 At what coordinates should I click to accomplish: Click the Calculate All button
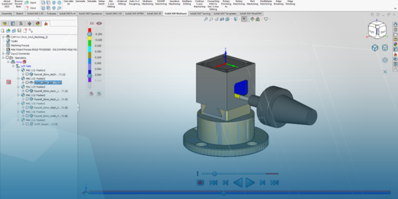point(68,3)
